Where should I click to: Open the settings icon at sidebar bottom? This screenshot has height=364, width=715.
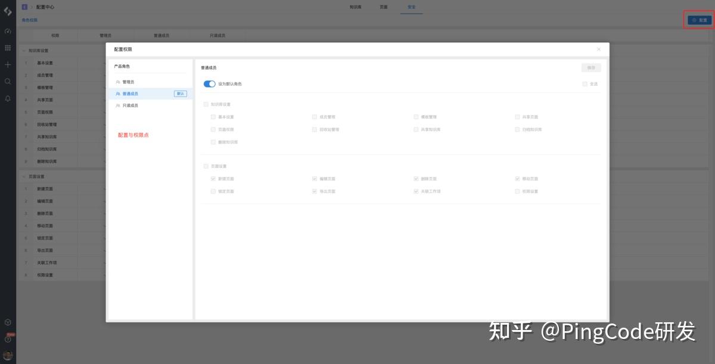pos(8,322)
